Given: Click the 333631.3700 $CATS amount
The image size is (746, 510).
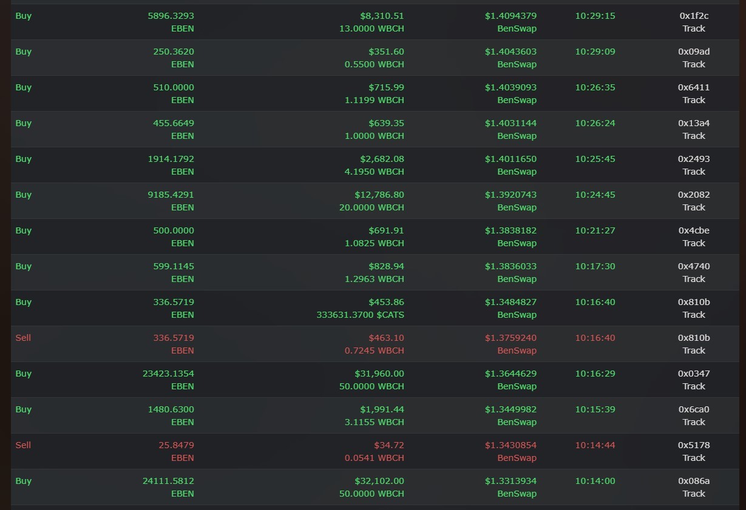Looking at the screenshot, I should click(360, 315).
